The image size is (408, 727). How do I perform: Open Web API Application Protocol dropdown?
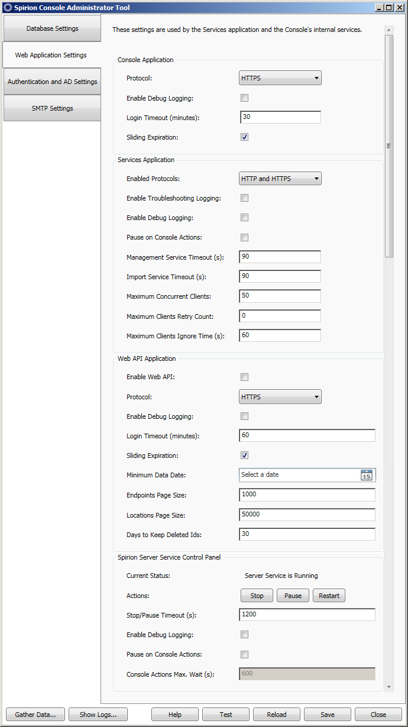[280, 397]
